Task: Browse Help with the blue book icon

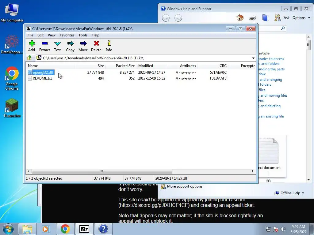Action: click(265, 18)
